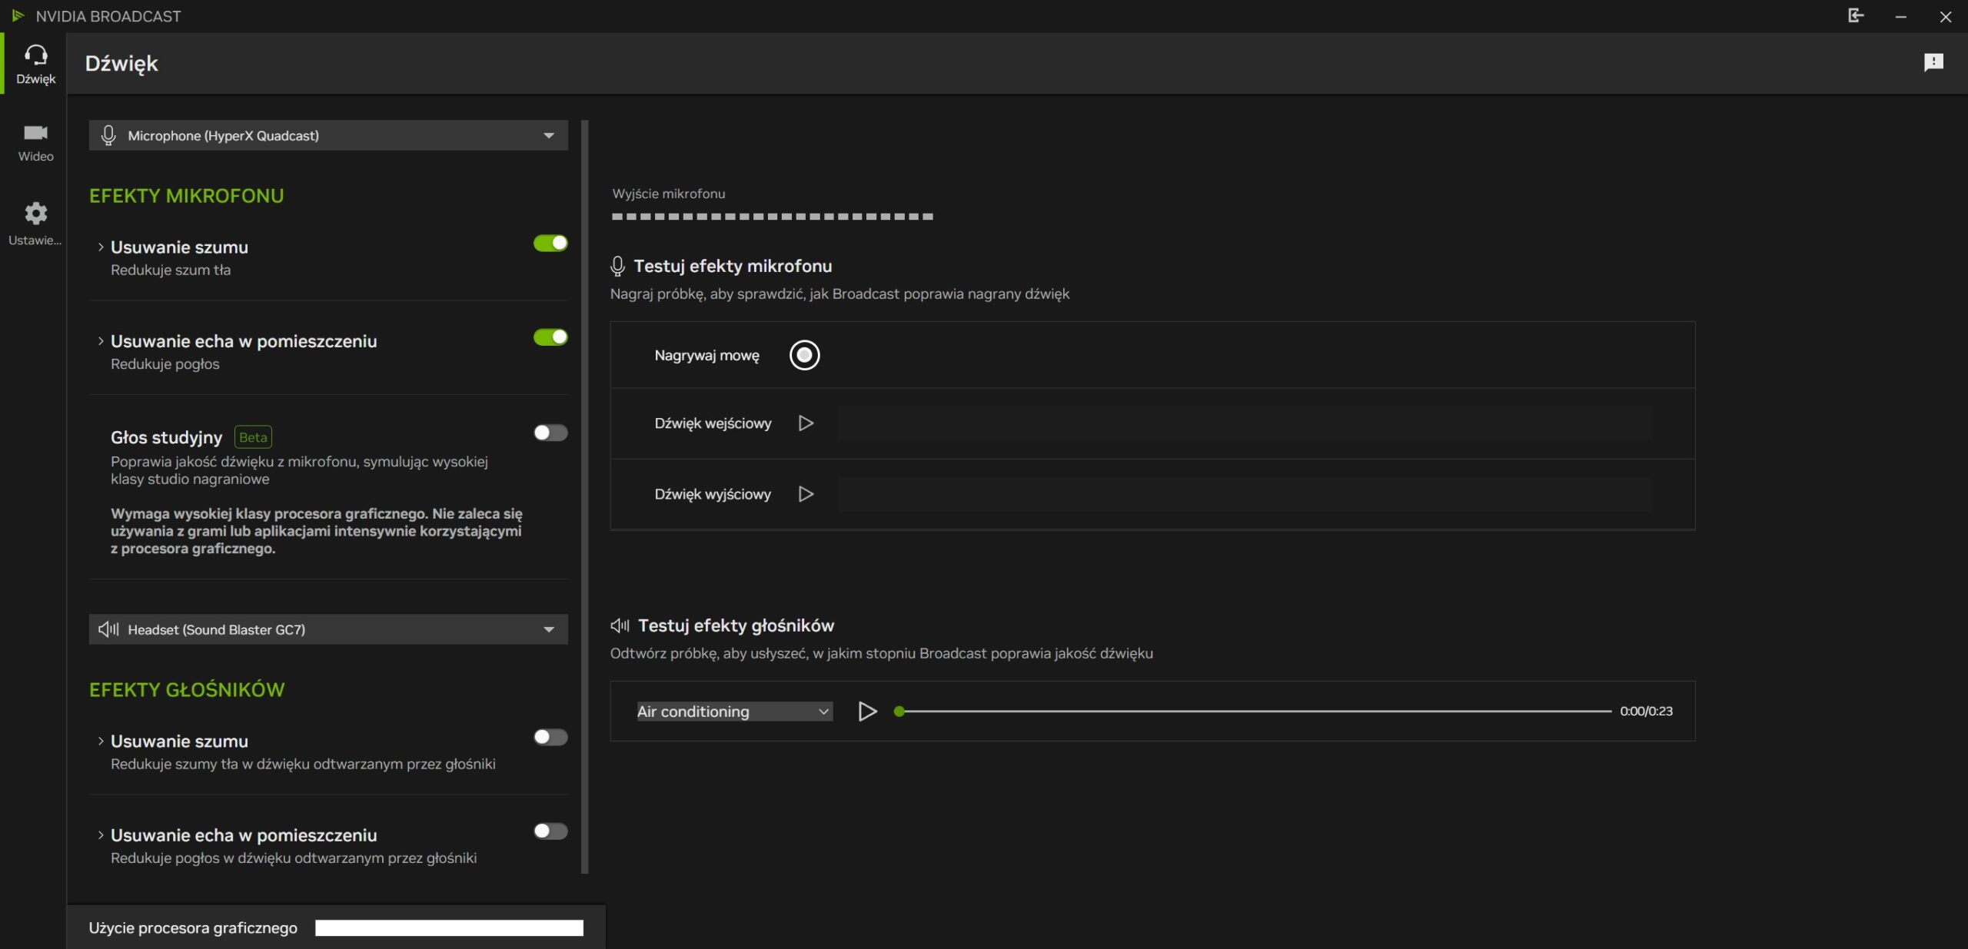Expand speaker Usuwanie echa w pomieszczeniu chevron
The width and height of the screenshot is (1968, 949).
(x=101, y=835)
